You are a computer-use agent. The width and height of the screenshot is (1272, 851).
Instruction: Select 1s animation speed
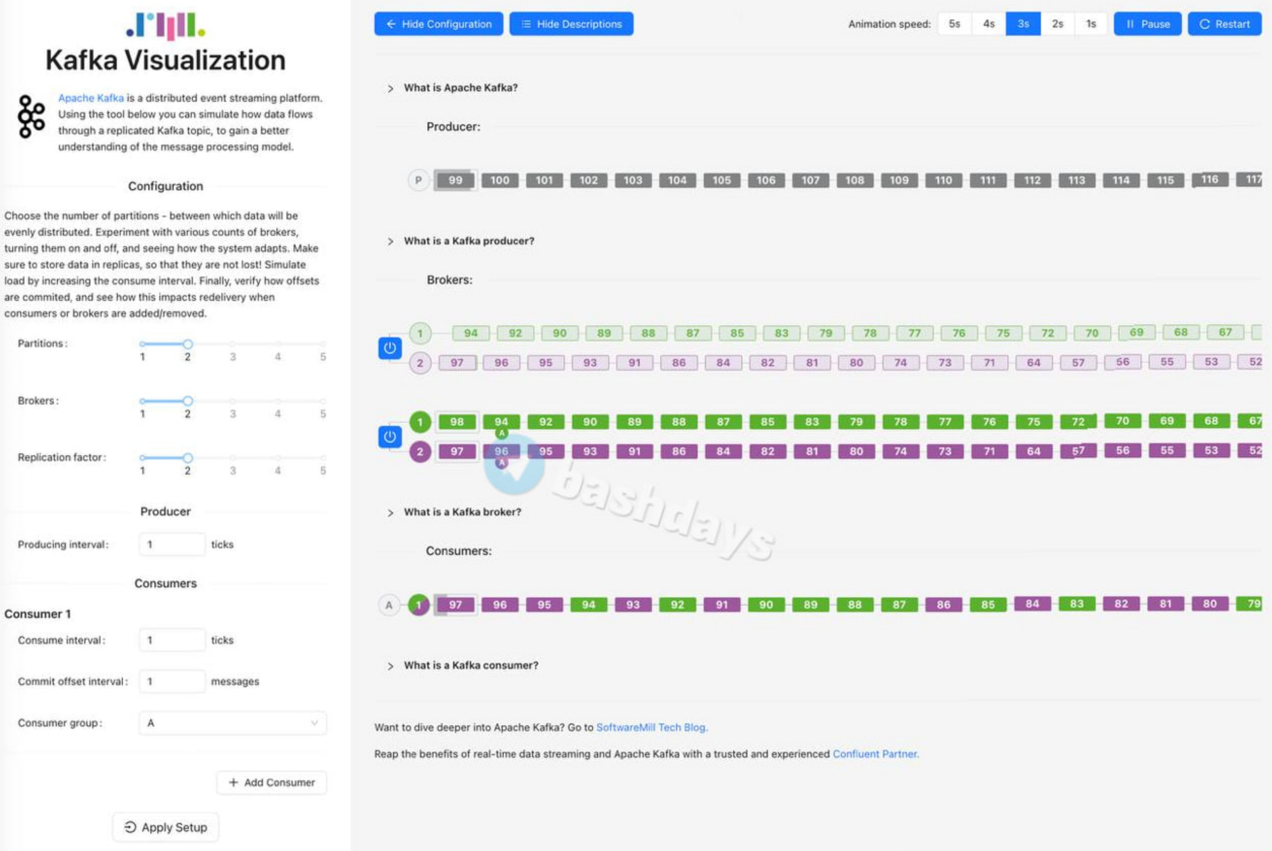(1091, 24)
